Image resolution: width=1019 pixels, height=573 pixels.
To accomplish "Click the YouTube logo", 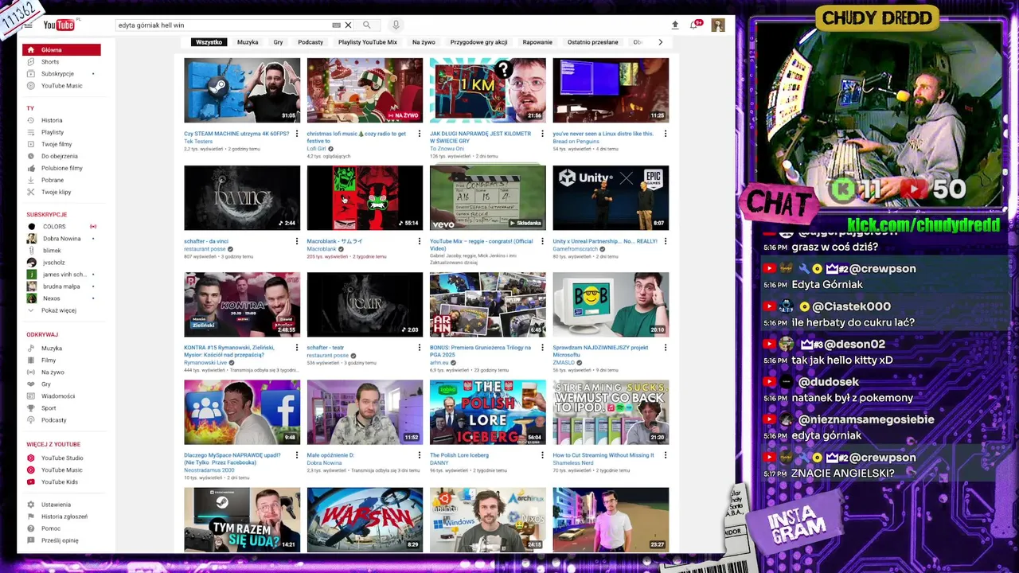I will pyautogui.click(x=59, y=25).
